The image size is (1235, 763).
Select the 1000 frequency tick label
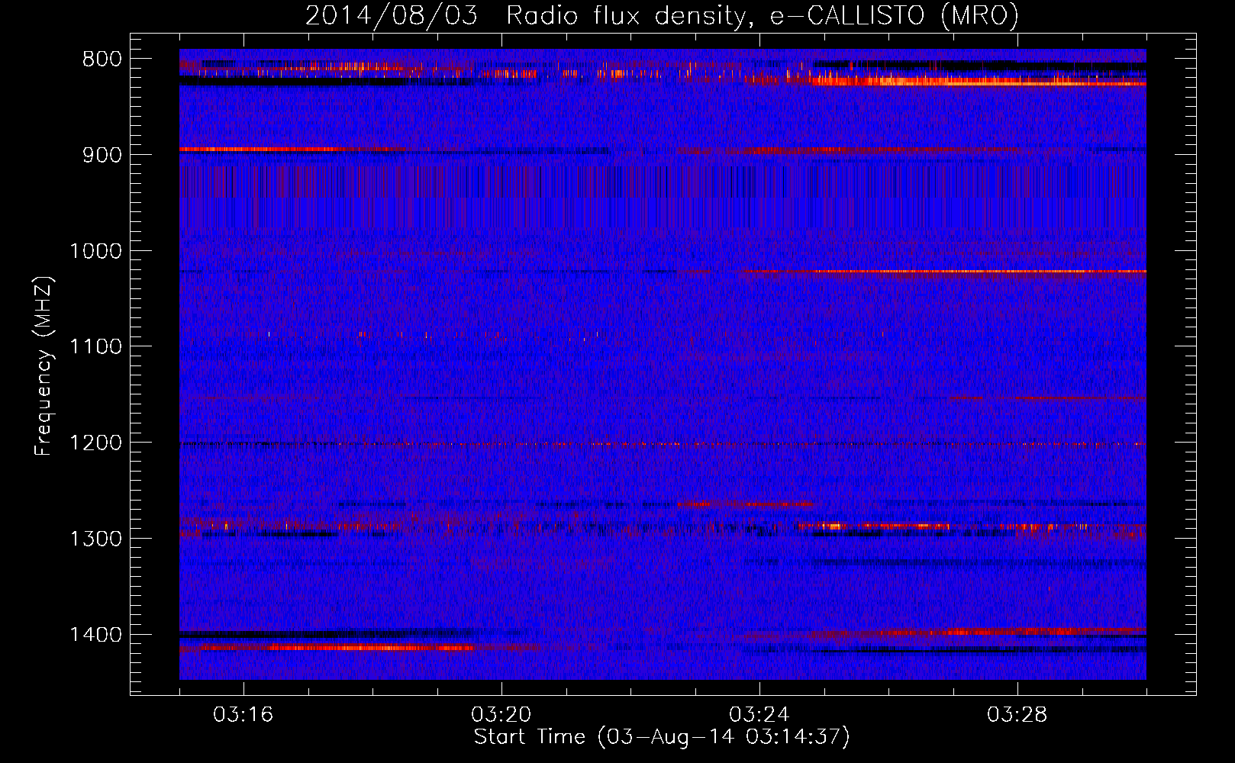coord(95,251)
